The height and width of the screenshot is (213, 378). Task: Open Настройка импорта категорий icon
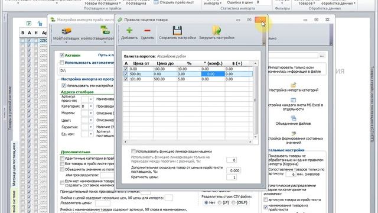(x=294, y=85)
